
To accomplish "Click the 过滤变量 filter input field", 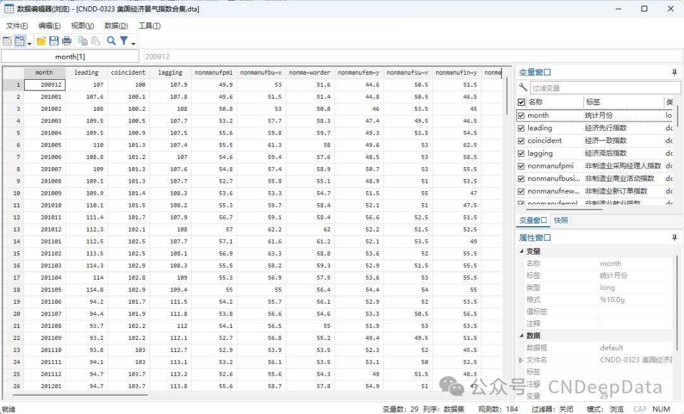I will click(605, 87).
